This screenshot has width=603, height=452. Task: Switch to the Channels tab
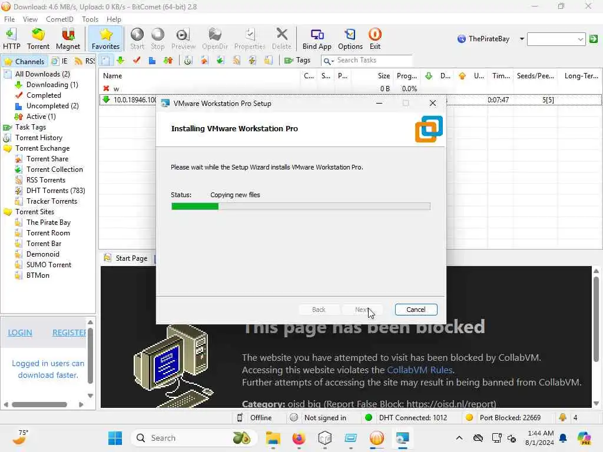coord(25,61)
